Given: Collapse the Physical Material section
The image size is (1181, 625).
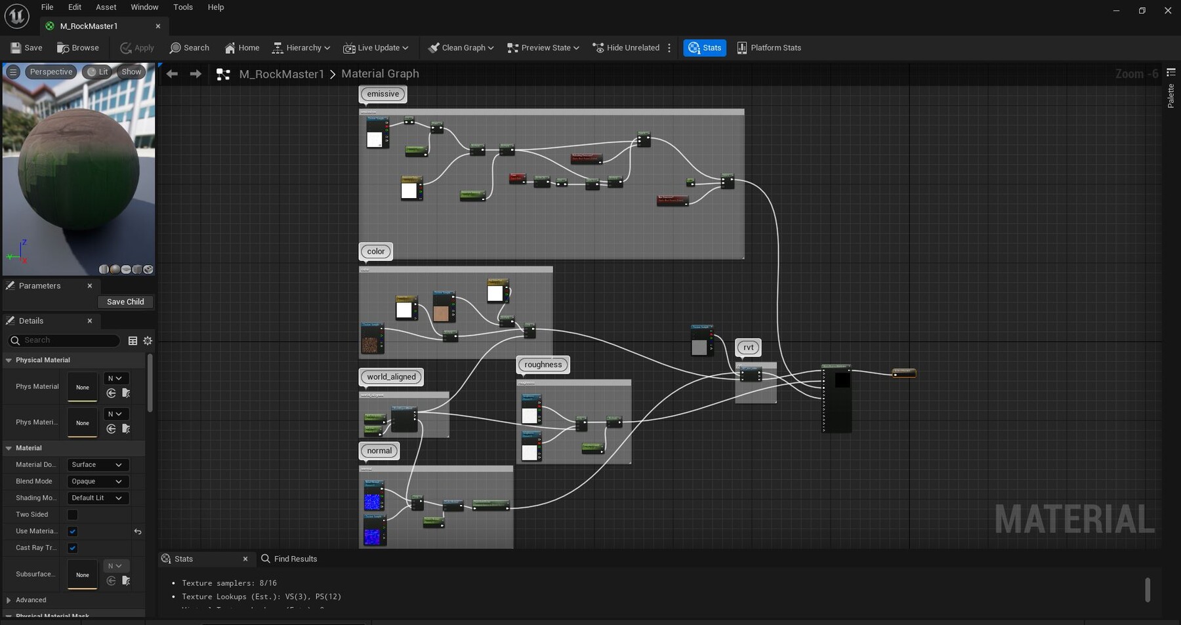Looking at the screenshot, I should click(x=9, y=361).
